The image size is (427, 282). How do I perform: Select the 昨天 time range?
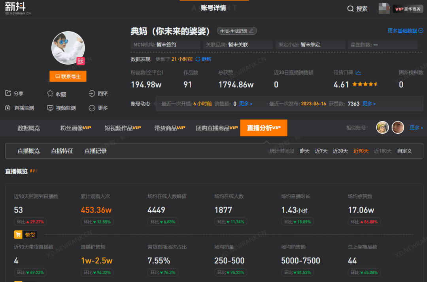point(304,151)
